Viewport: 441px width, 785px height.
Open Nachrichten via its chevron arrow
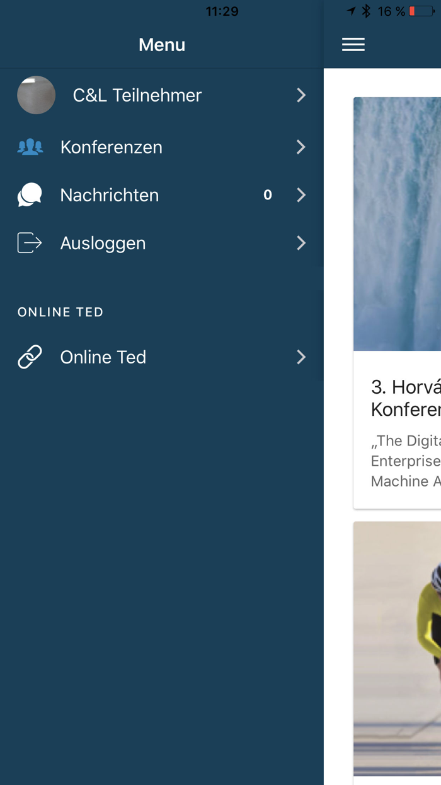coord(301,195)
